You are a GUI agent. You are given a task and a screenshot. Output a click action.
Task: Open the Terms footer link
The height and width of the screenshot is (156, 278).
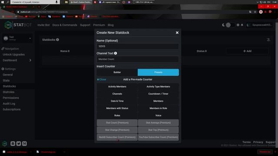pos(246,142)
